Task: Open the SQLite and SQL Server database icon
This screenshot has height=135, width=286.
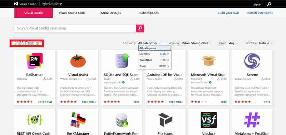Action: tap(122, 61)
